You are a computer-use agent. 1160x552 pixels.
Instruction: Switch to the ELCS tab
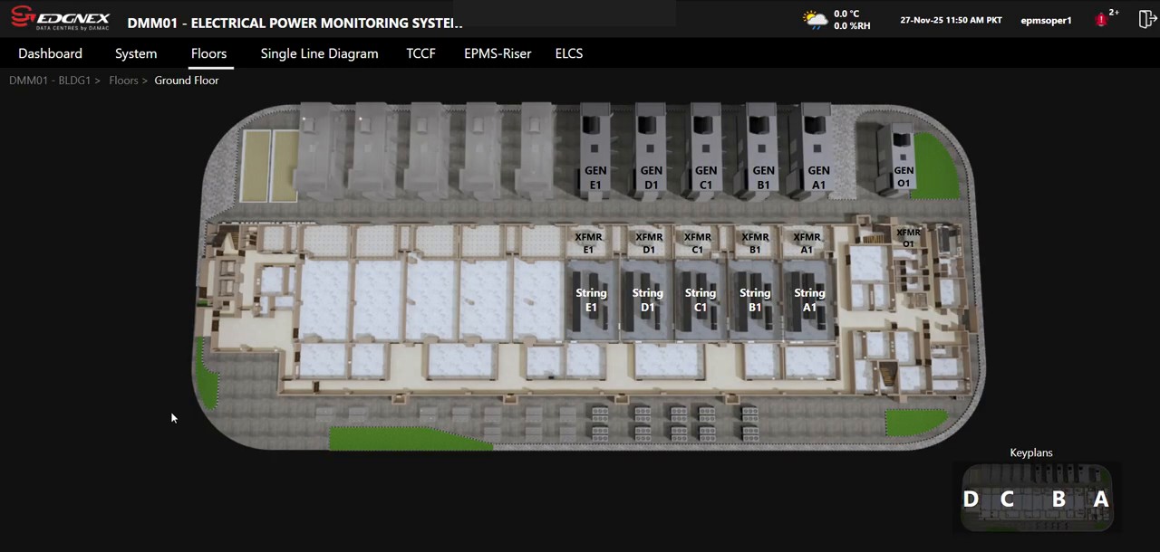568,53
